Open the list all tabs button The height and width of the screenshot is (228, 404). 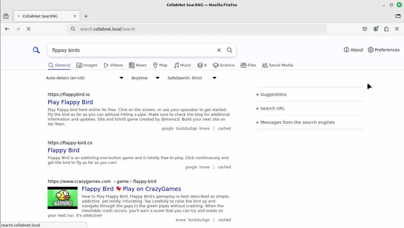(x=398, y=16)
